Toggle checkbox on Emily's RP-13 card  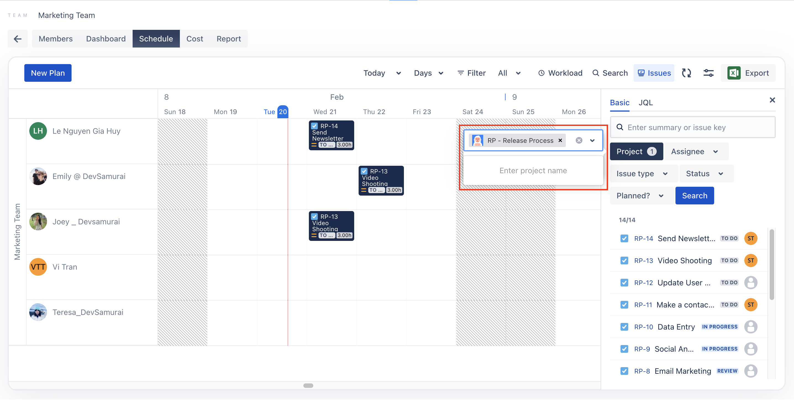pos(364,171)
